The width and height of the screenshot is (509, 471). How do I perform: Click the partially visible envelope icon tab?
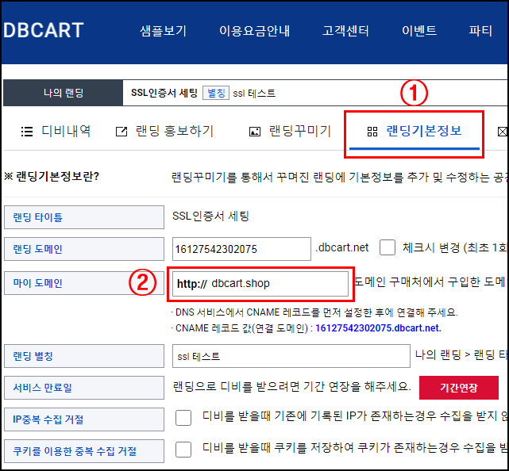coord(502,132)
